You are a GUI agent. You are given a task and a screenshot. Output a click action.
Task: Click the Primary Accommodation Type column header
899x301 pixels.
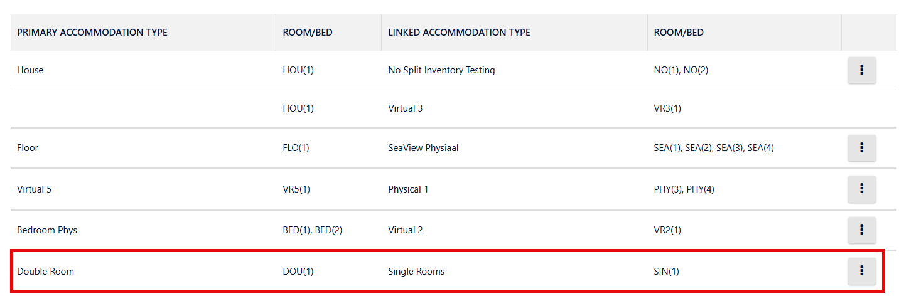pos(92,33)
